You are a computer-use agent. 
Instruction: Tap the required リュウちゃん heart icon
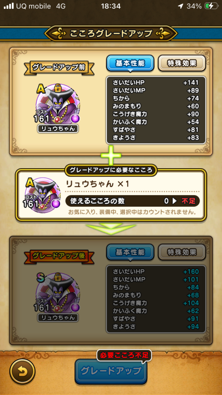coord(43,195)
